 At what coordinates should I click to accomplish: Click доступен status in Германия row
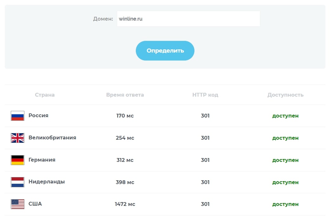tap(285, 160)
